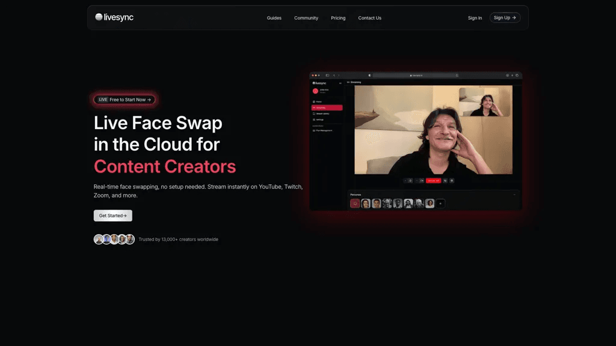Click the Sign Up button

tap(505, 17)
